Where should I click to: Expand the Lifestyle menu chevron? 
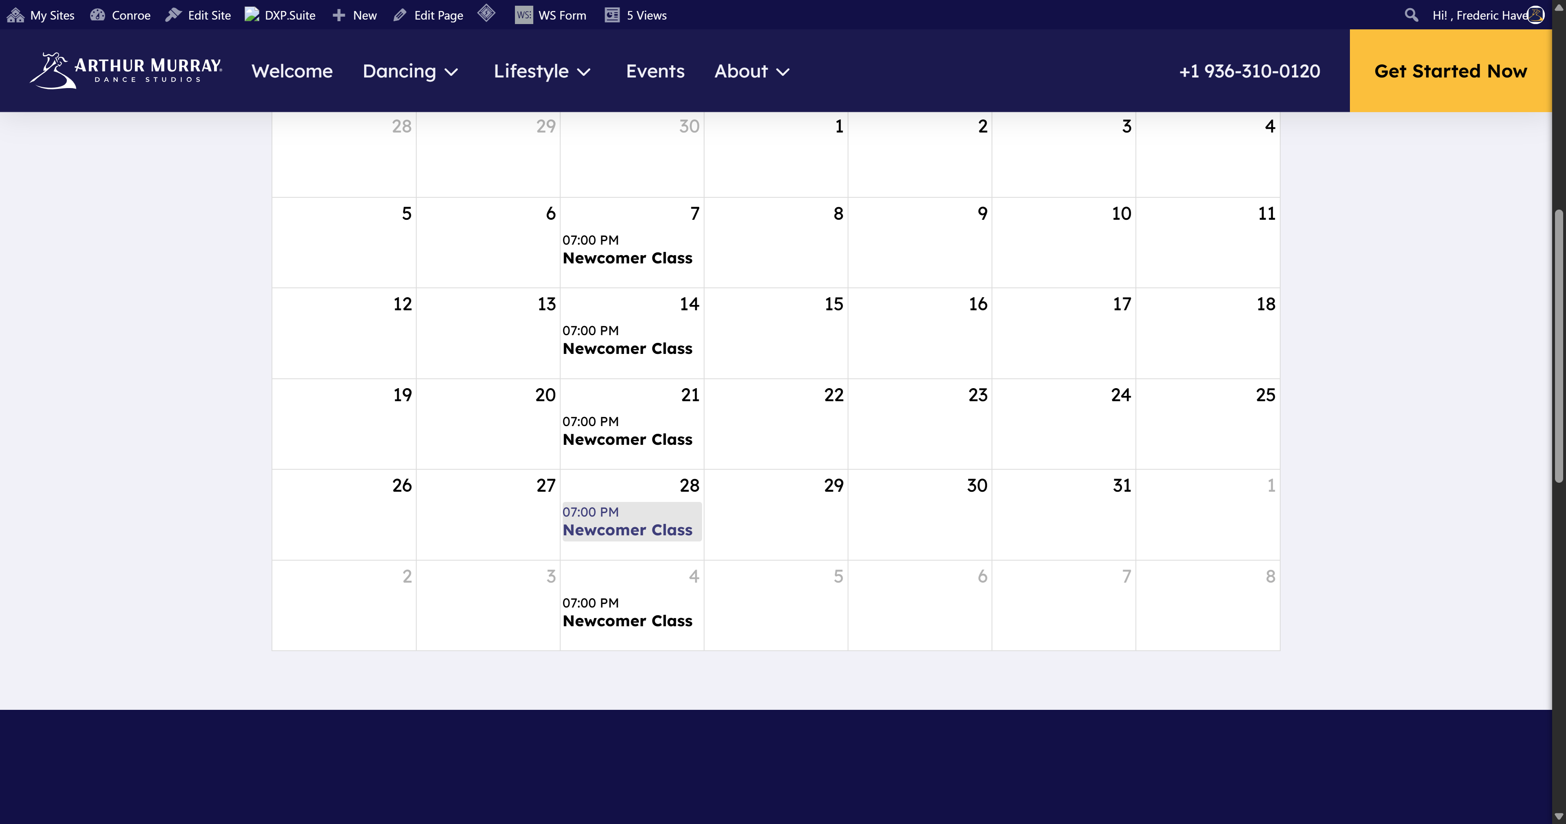583,72
